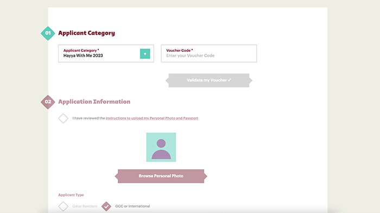Click the personal photo placeholder avatar
Screen dimensions: 380x213
161,147
